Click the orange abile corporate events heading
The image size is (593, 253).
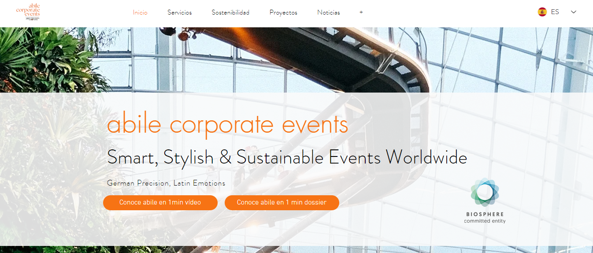[227, 124]
